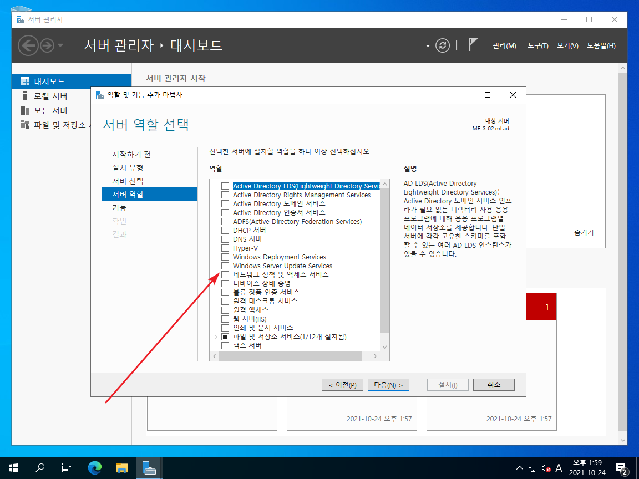The width and height of the screenshot is (639, 479).
Task: Check DHCP 서버 checkbox
Action: (x=225, y=231)
